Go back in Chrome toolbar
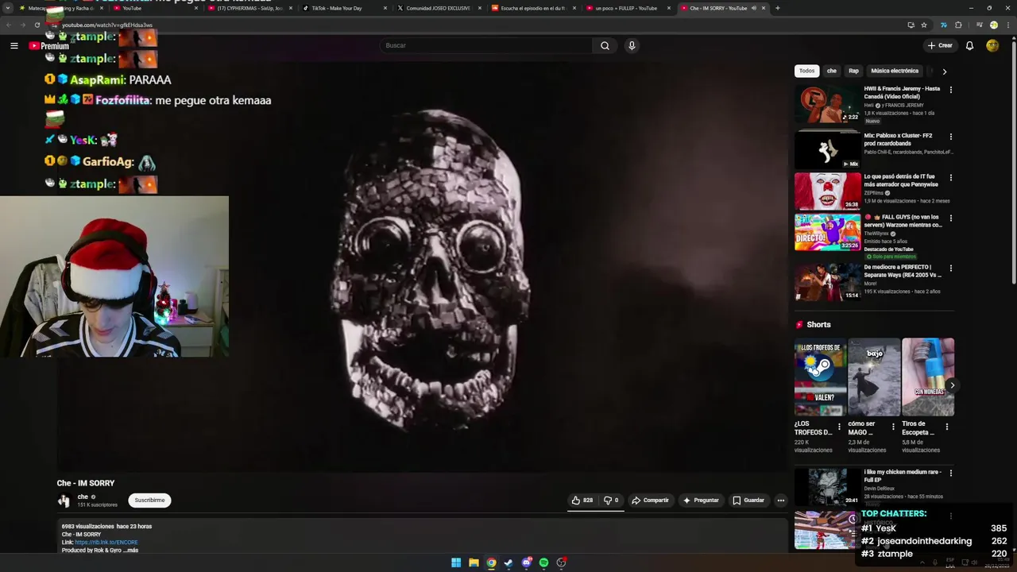 click(9, 25)
